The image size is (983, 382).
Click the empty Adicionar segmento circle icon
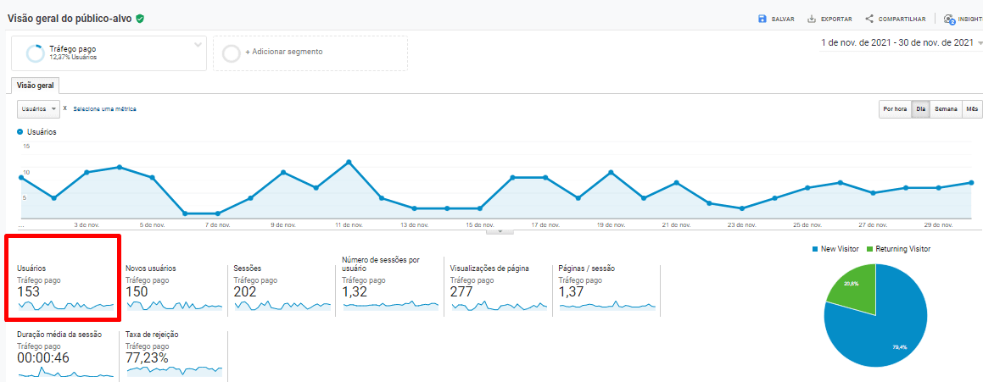click(x=231, y=53)
